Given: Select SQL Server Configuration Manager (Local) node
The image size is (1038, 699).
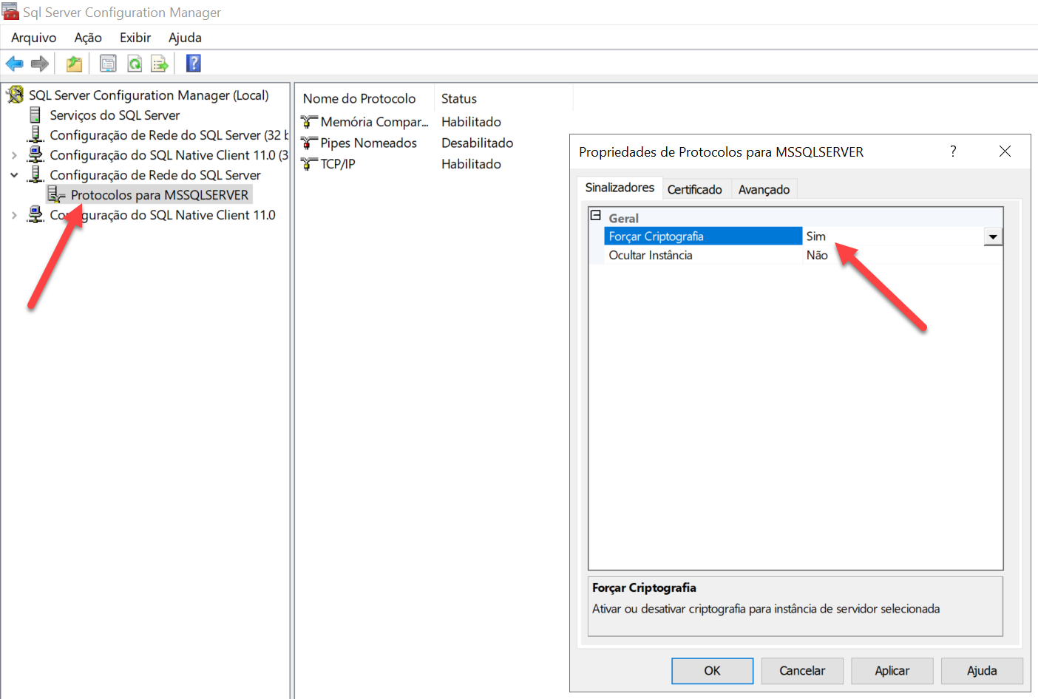Looking at the screenshot, I should (x=149, y=95).
